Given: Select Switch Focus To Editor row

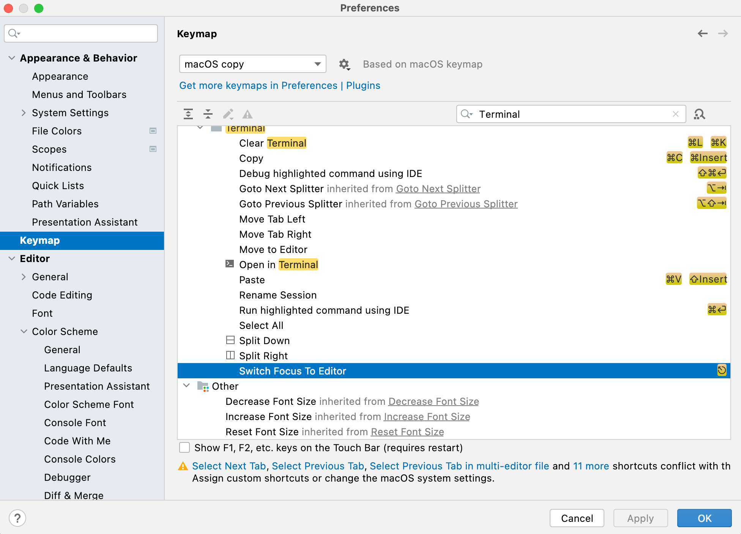Looking at the screenshot, I should (454, 371).
